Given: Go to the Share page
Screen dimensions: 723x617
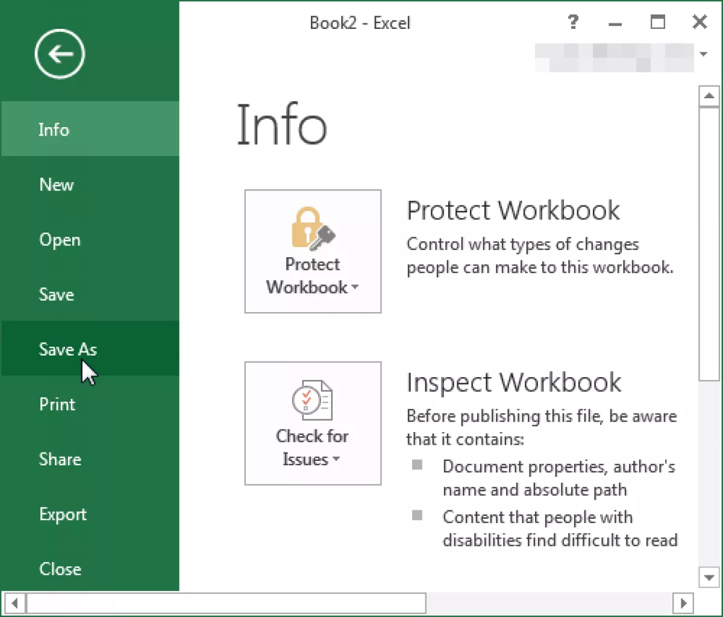Looking at the screenshot, I should [90, 459].
